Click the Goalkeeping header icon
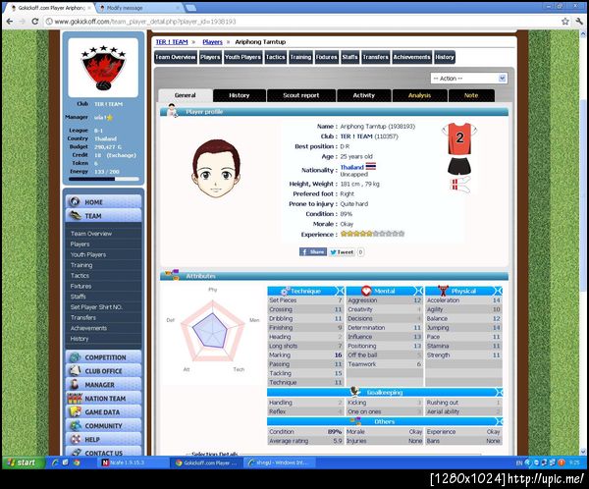This screenshot has height=489, width=589. 355,391
